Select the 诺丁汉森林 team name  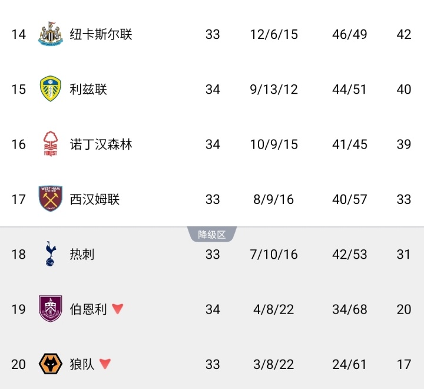click(x=101, y=144)
